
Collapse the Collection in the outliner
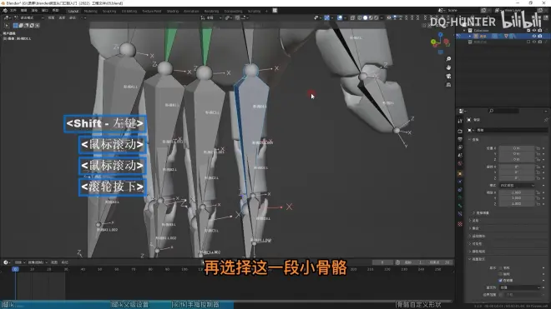pos(464,31)
